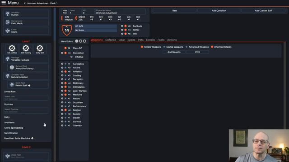Switch to the Spells tab

click(131, 40)
